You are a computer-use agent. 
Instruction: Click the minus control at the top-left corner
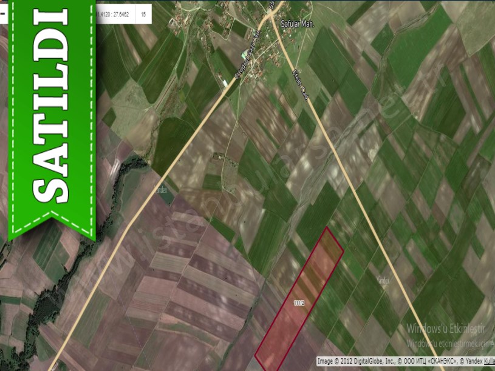point(2,12)
